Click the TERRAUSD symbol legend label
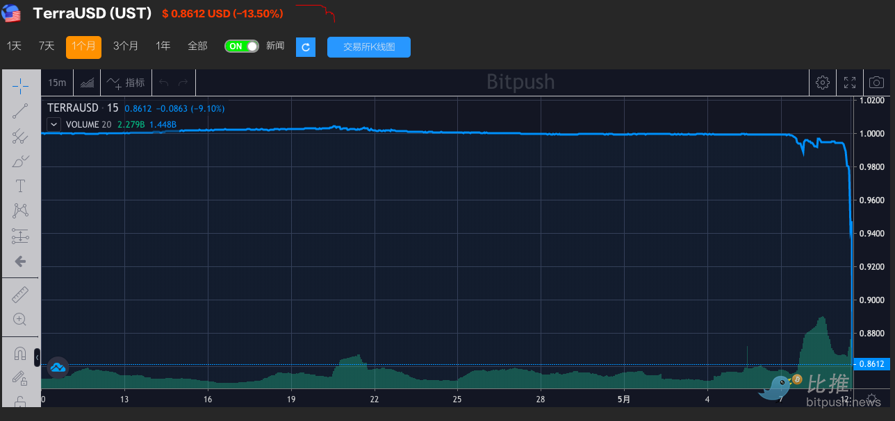Viewport: 895px width, 421px height. click(73, 108)
